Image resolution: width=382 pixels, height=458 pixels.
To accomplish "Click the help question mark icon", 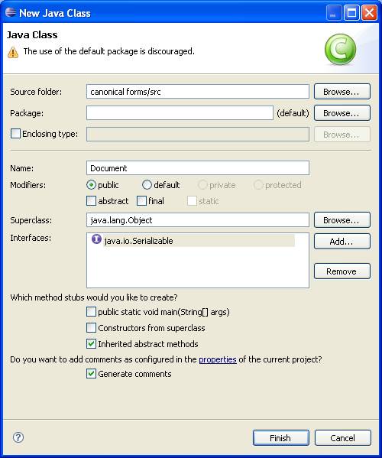I will [18, 437].
